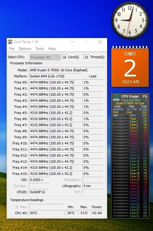This screenshot has height=231, width=153.
Task: Close the Core Temp window
Action: pos(100,42)
